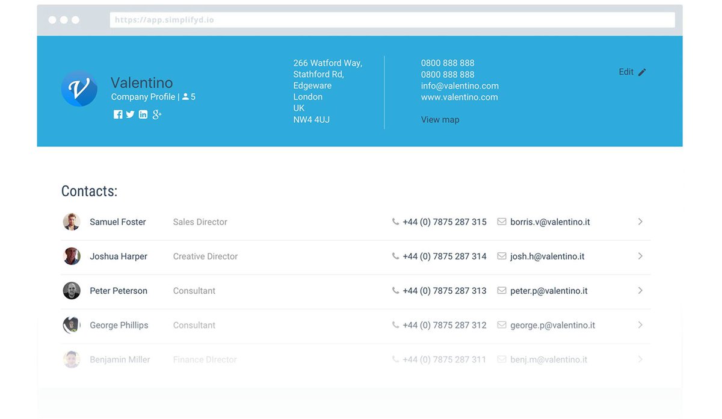
Task: Click phone icon in Benjamin Miller row
Action: (395, 359)
